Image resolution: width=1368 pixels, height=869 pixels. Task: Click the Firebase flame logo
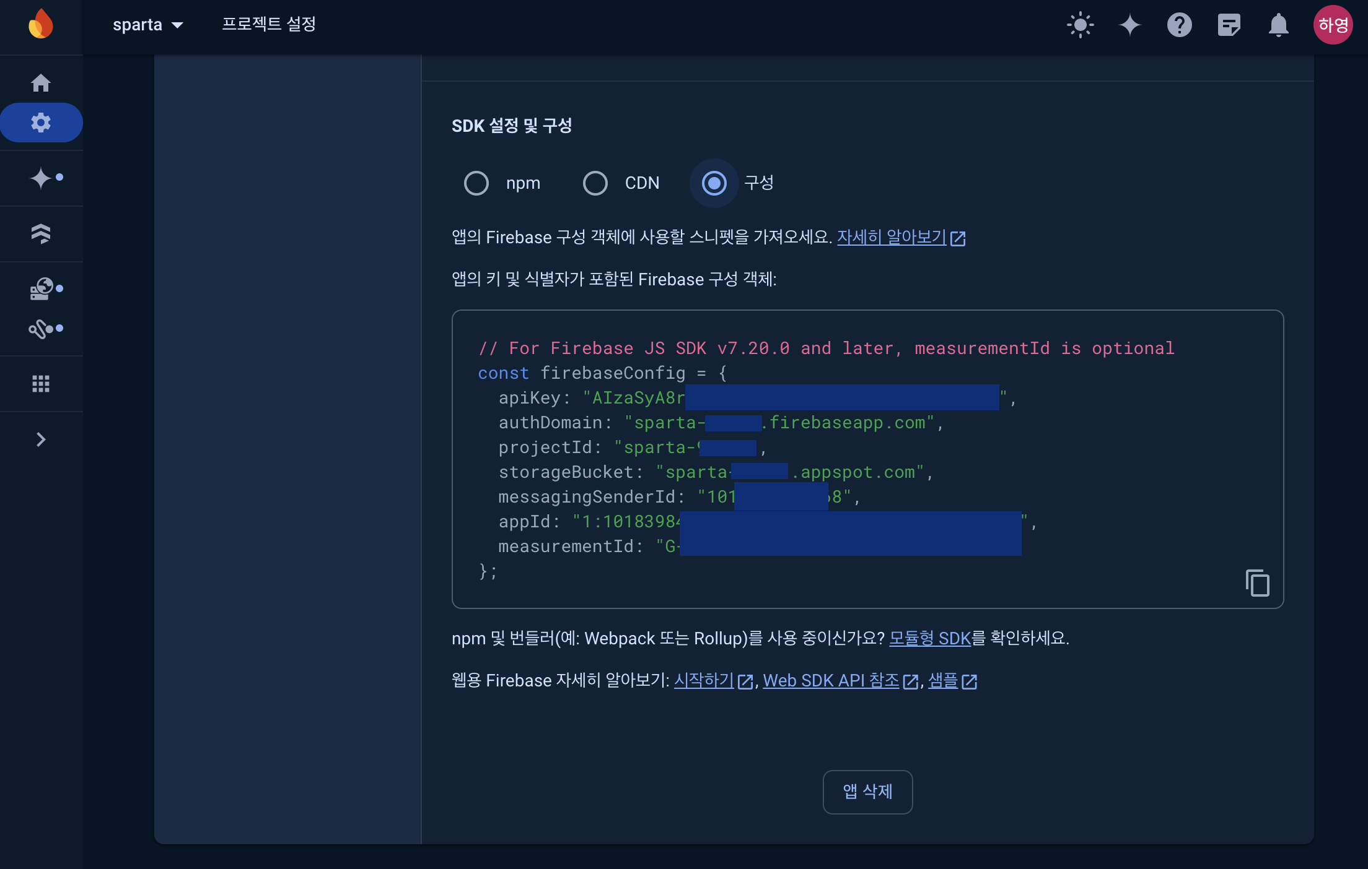(x=41, y=25)
